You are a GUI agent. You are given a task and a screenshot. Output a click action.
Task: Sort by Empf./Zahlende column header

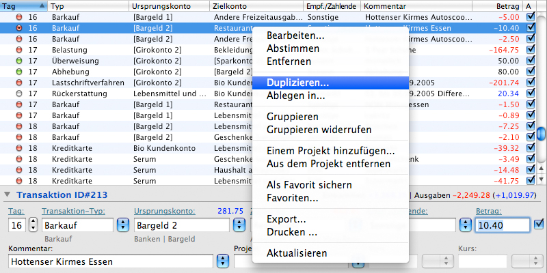pyautogui.click(x=332, y=5)
